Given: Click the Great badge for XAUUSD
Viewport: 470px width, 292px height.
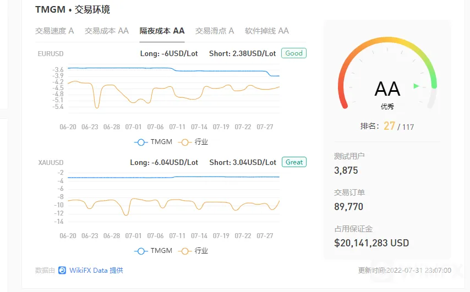Looking at the screenshot, I should pos(294,162).
